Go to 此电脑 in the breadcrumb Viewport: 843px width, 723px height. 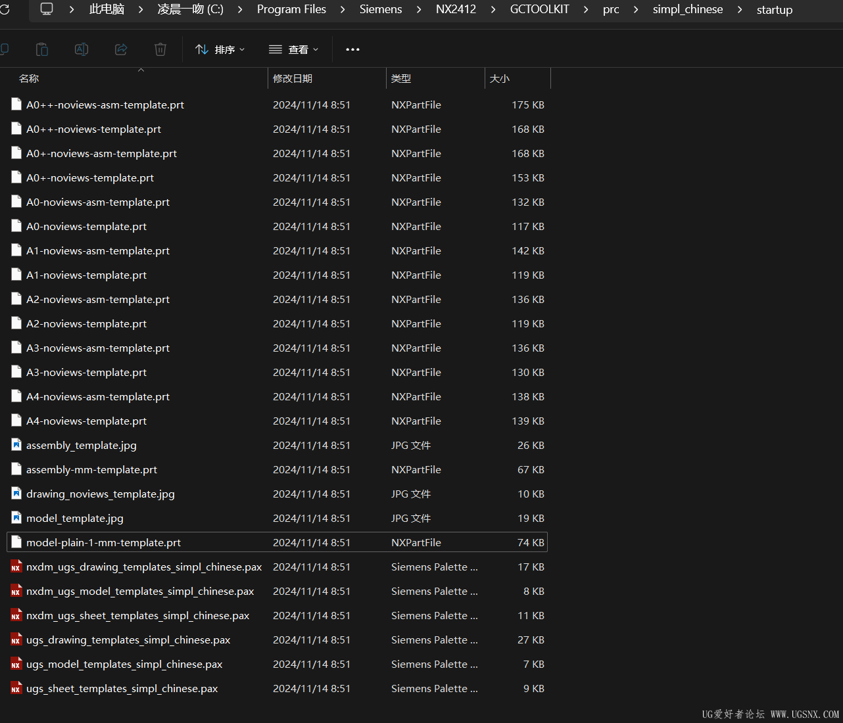(x=107, y=9)
